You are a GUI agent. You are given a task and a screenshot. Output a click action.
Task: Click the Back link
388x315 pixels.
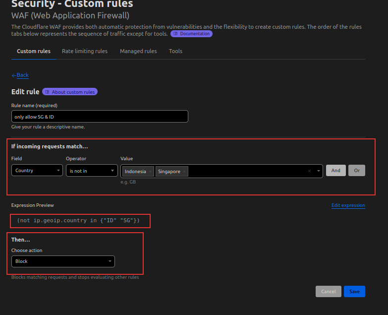(x=20, y=75)
